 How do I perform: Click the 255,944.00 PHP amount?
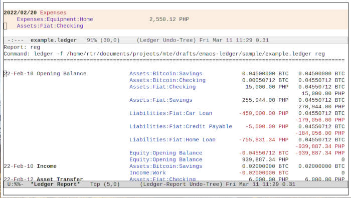click(x=265, y=100)
